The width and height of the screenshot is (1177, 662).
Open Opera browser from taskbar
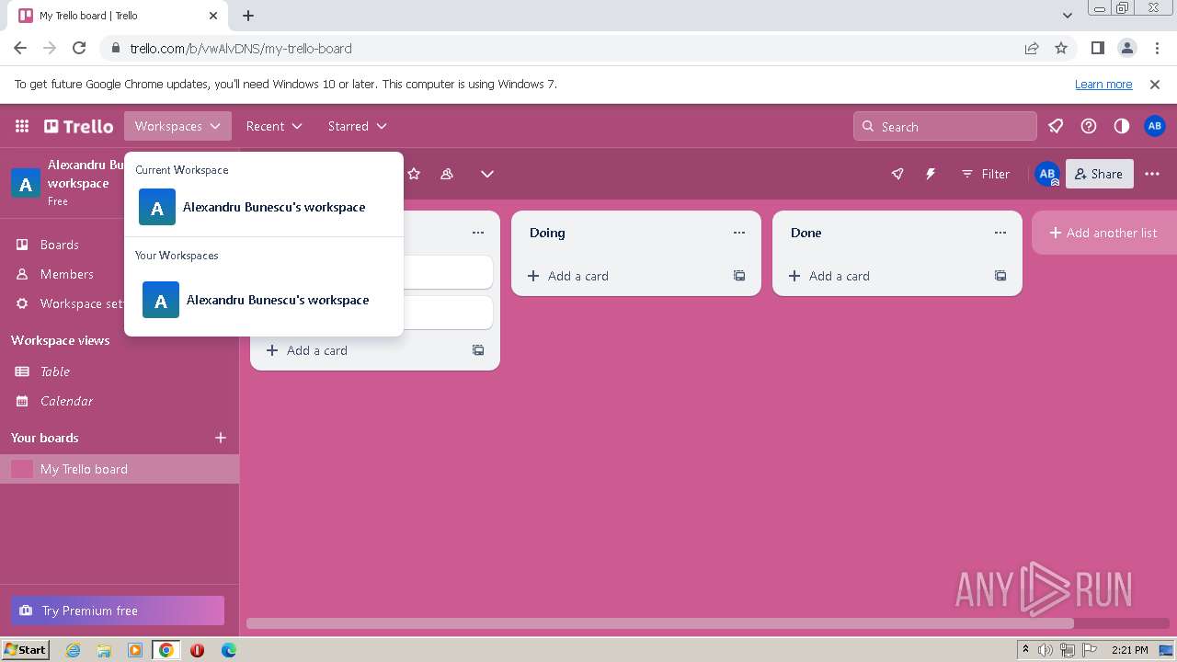click(197, 650)
